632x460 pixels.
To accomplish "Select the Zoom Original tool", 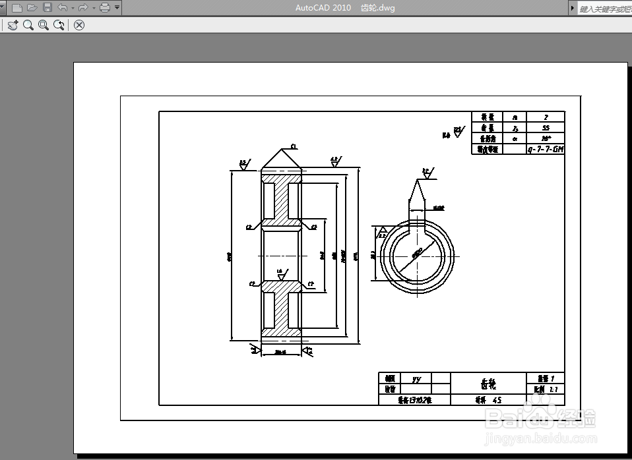I will (59, 25).
